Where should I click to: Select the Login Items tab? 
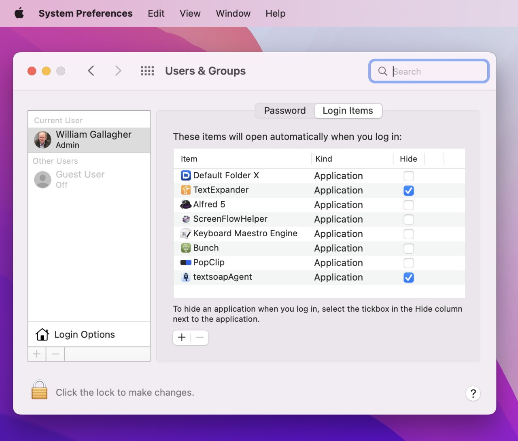click(x=348, y=111)
